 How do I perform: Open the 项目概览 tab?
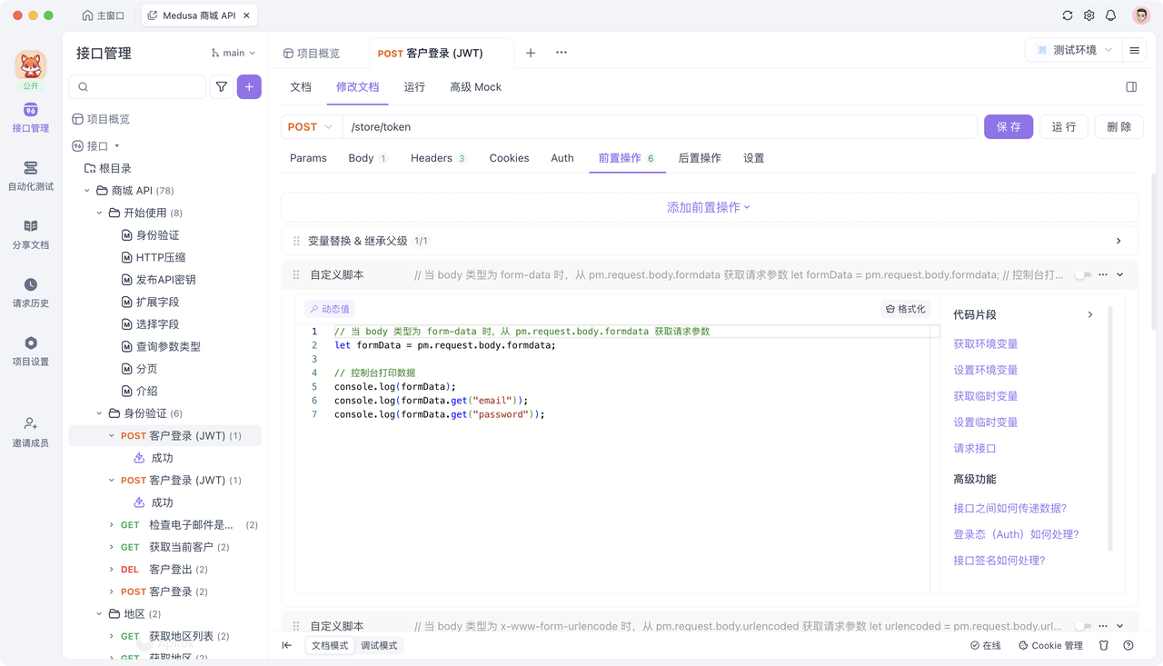point(312,54)
